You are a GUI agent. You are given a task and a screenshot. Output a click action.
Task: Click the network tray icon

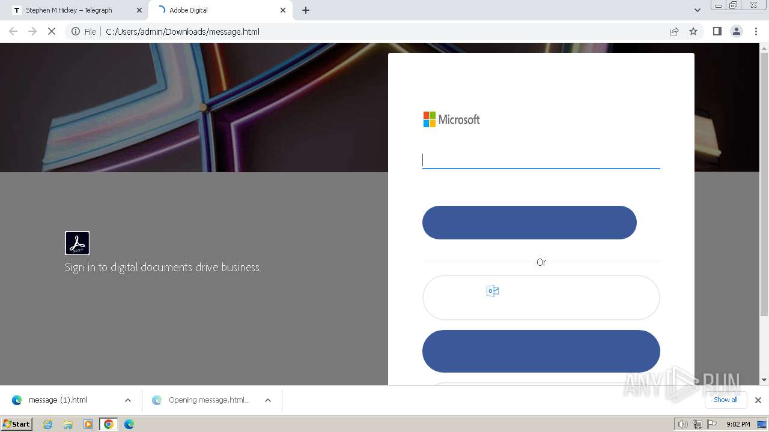click(x=698, y=424)
